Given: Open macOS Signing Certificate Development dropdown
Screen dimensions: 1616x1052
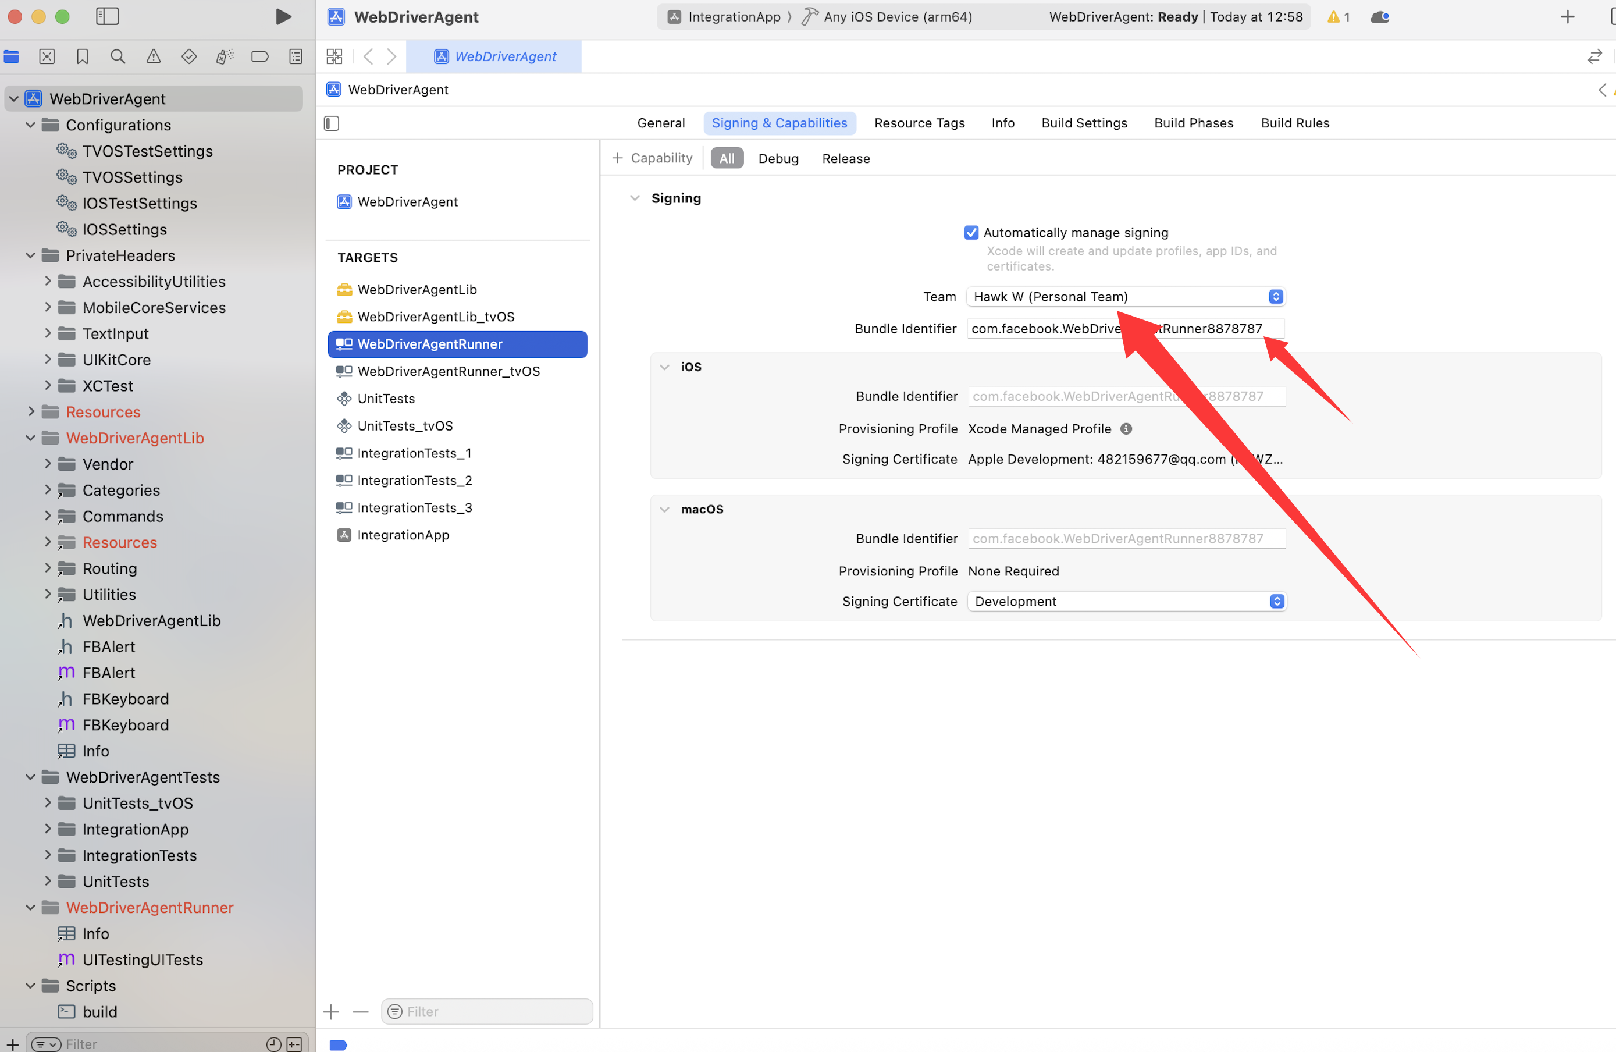Looking at the screenshot, I should pos(1126,601).
